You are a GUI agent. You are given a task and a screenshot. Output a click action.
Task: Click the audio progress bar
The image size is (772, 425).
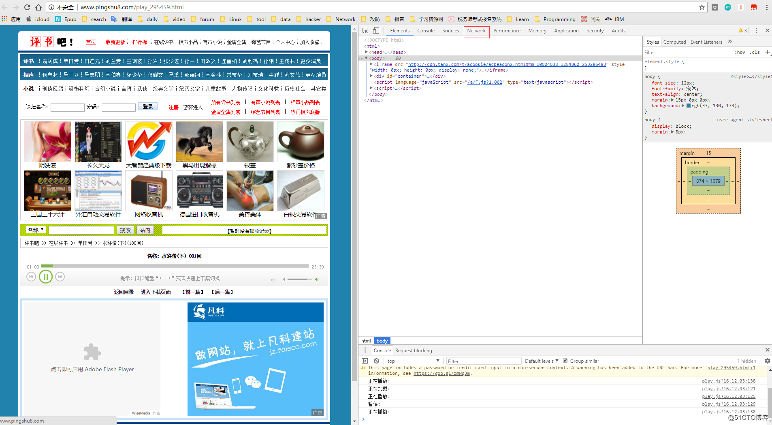click(x=175, y=266)
